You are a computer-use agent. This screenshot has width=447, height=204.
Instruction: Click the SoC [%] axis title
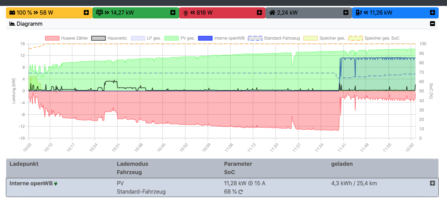tap(431, 91)
